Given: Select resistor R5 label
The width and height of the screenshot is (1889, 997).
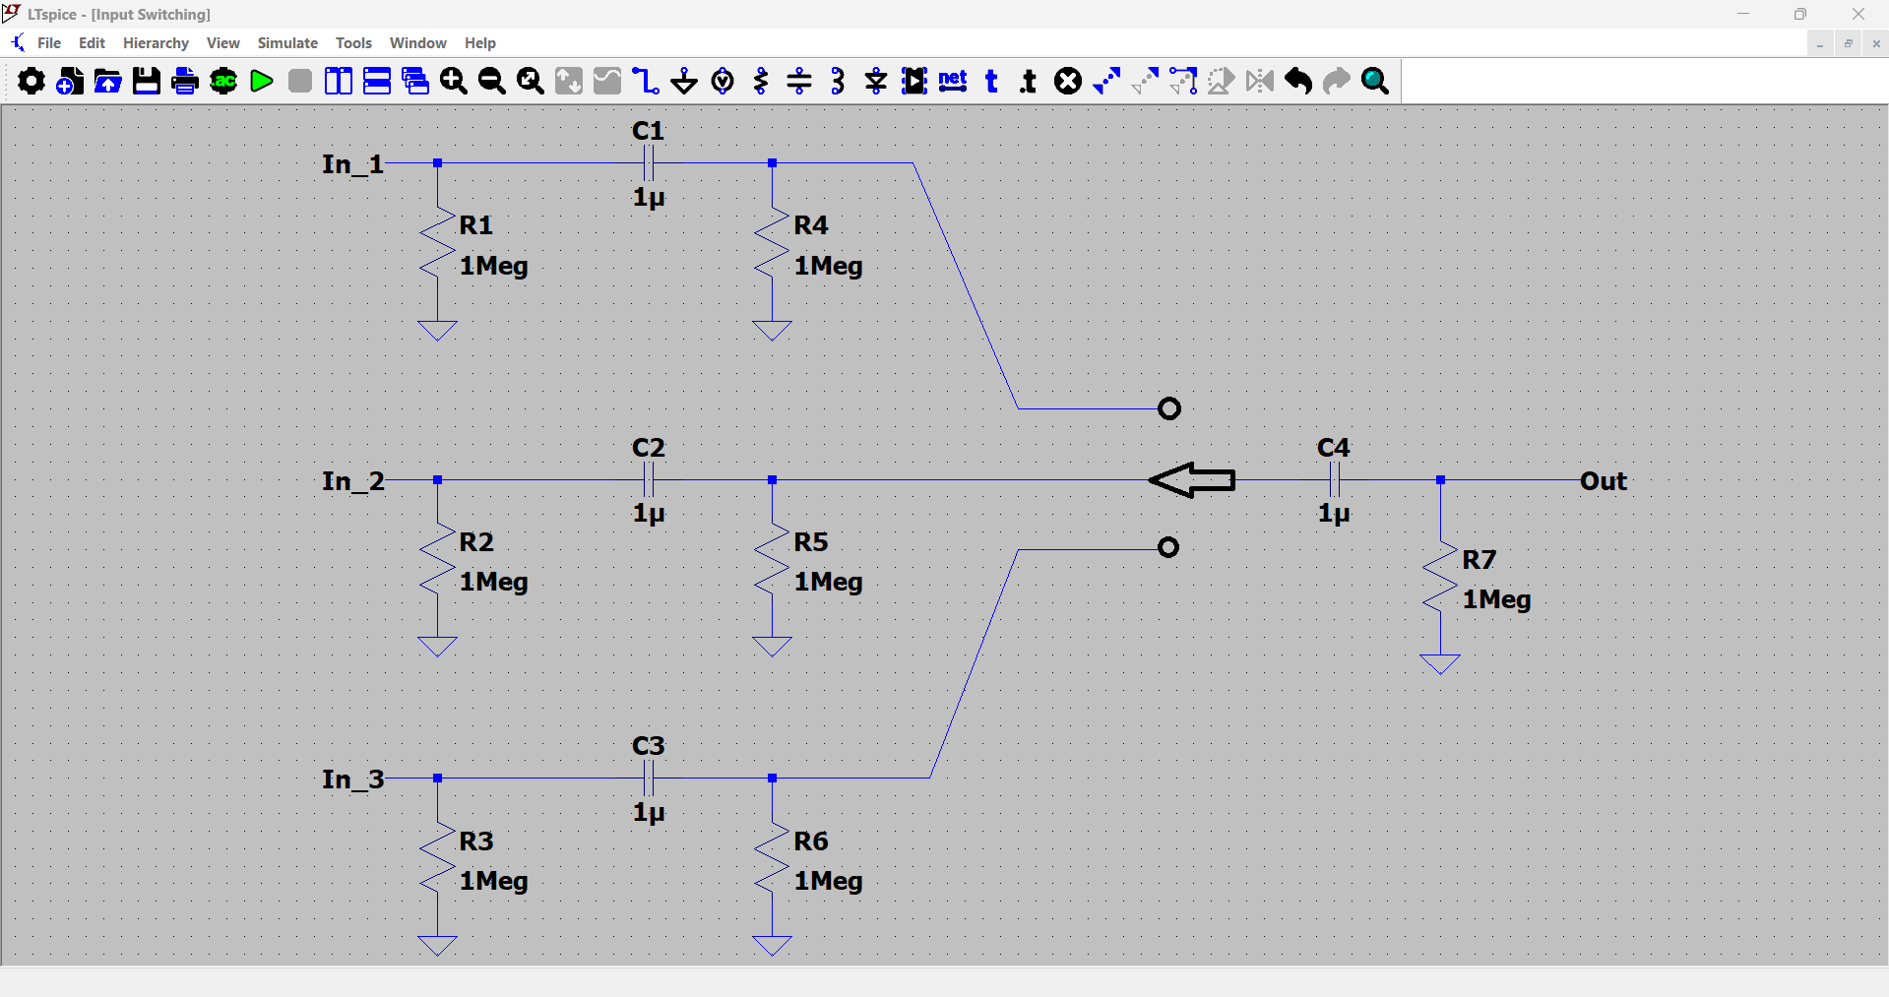Looking at the screenshot, I should 811,542.
